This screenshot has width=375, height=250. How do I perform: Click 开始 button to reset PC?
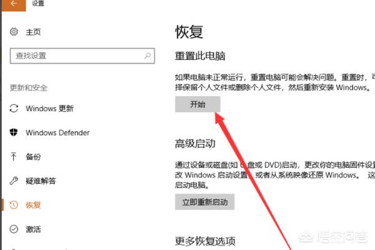tap(197, 104)
